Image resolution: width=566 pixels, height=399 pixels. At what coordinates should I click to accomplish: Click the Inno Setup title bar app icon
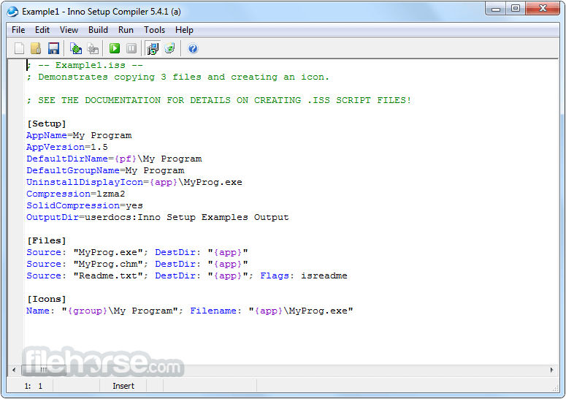(12, 12)
